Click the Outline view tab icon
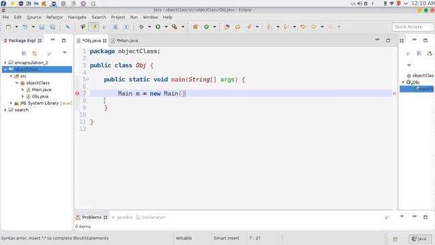Image resolution: width=435 pixels, height=245 pixels. pos(402,41)
